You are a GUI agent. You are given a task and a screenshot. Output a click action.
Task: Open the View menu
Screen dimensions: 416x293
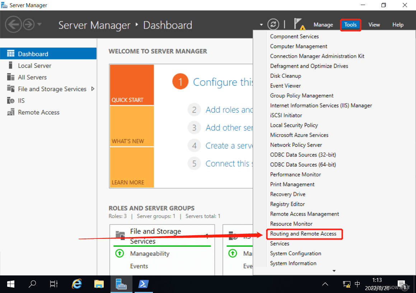[374, 25]
